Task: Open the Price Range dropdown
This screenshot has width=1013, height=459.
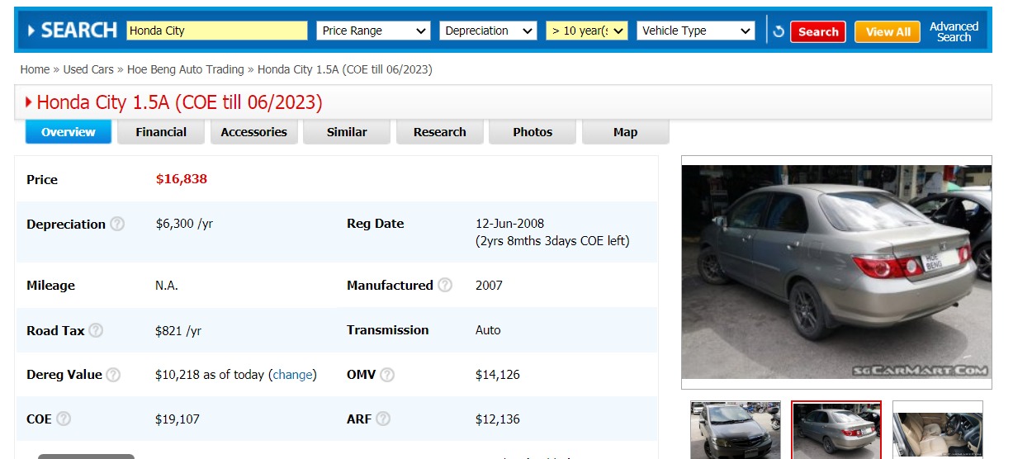Action: 374,31
